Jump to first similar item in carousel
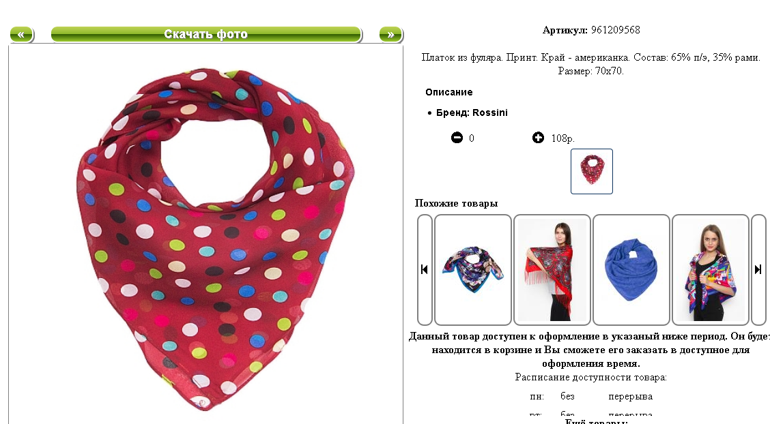The image size is (770, 424). pos(425,269)
